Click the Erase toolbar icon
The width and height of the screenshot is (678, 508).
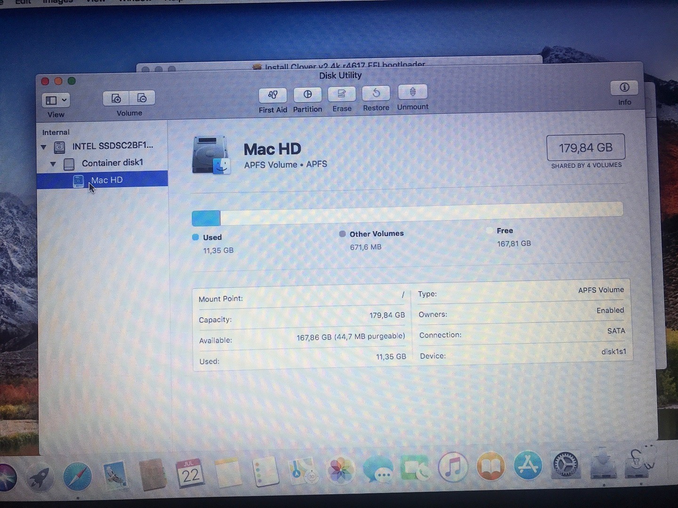tap(342, 94)
